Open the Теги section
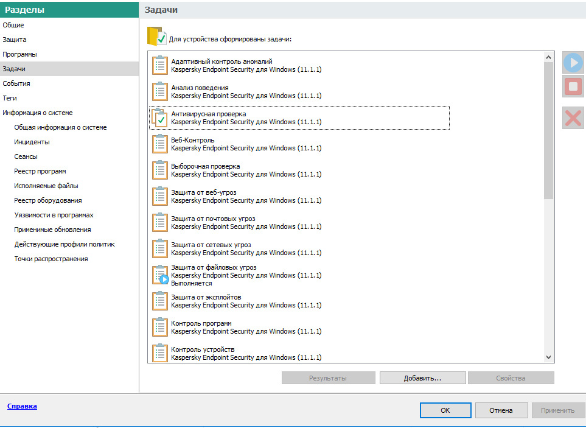Image resolution: width=586 pixels, height=428 pixels. coord(10,98)
